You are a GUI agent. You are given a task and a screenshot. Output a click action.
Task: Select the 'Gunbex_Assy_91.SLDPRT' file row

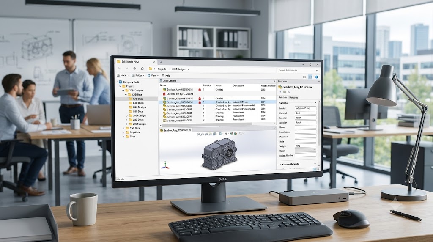(218, 105)
